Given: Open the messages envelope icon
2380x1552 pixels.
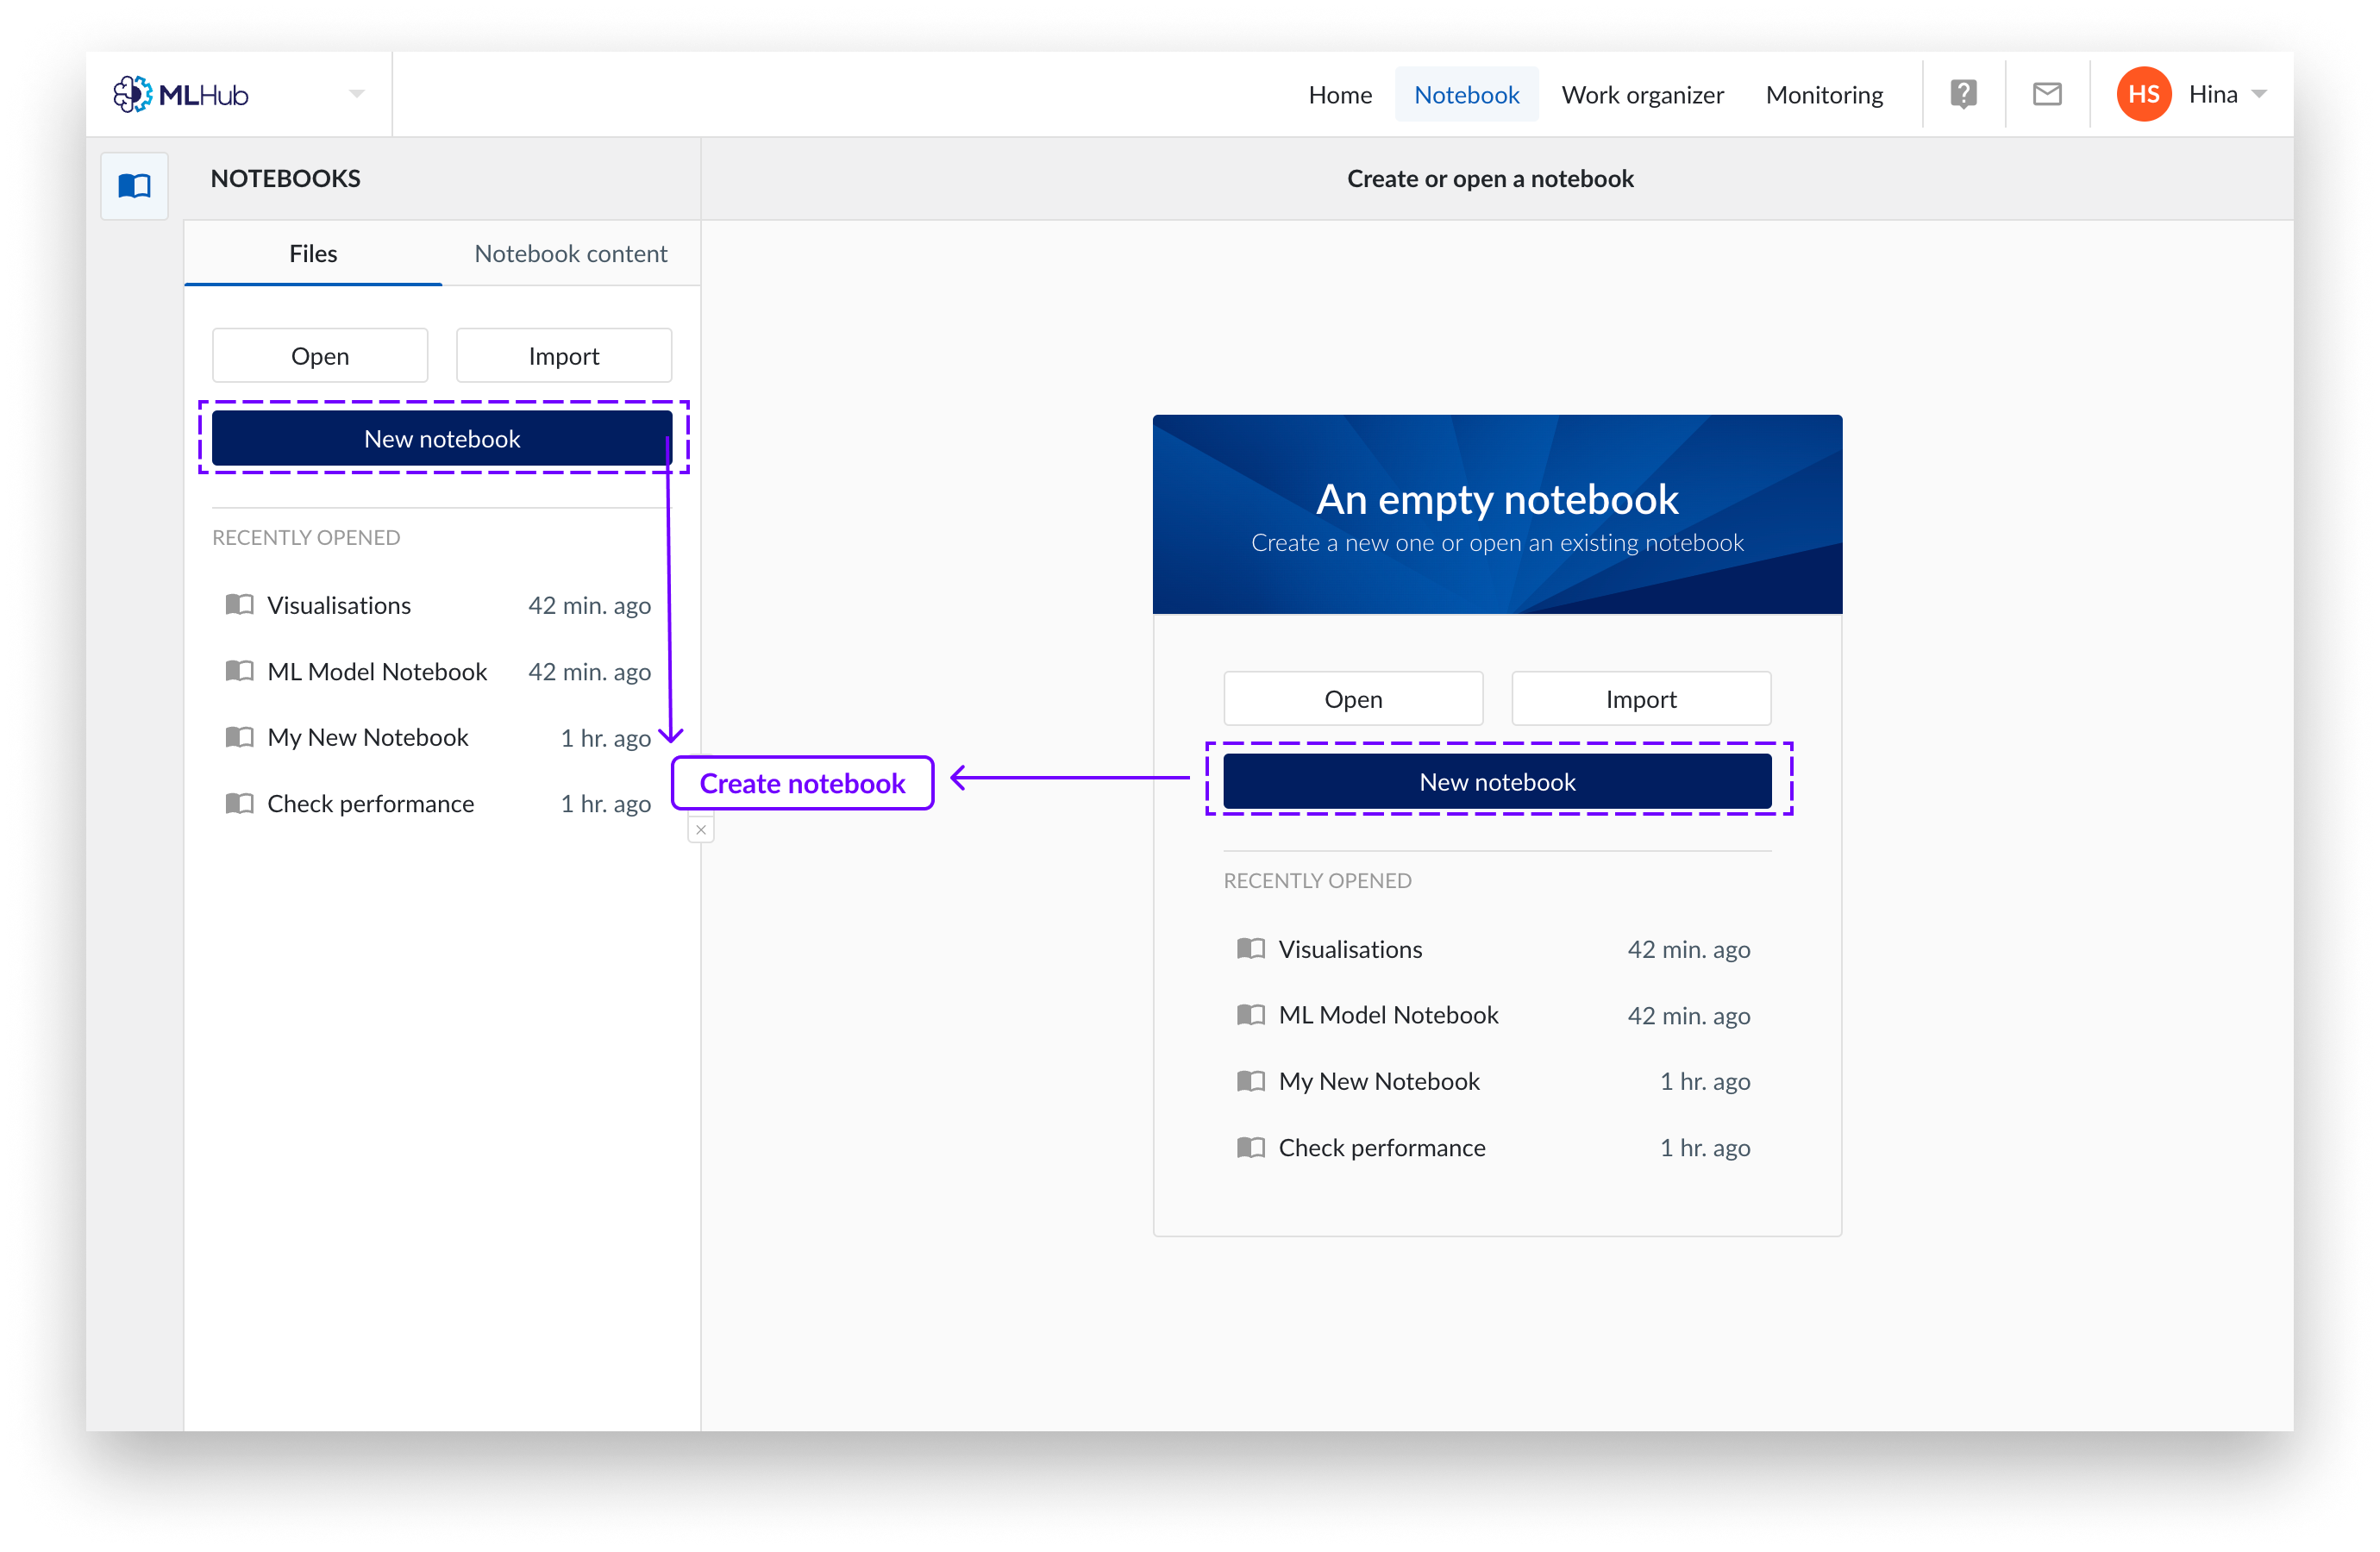Looking at the screenshot, I should click(2046, 93).
